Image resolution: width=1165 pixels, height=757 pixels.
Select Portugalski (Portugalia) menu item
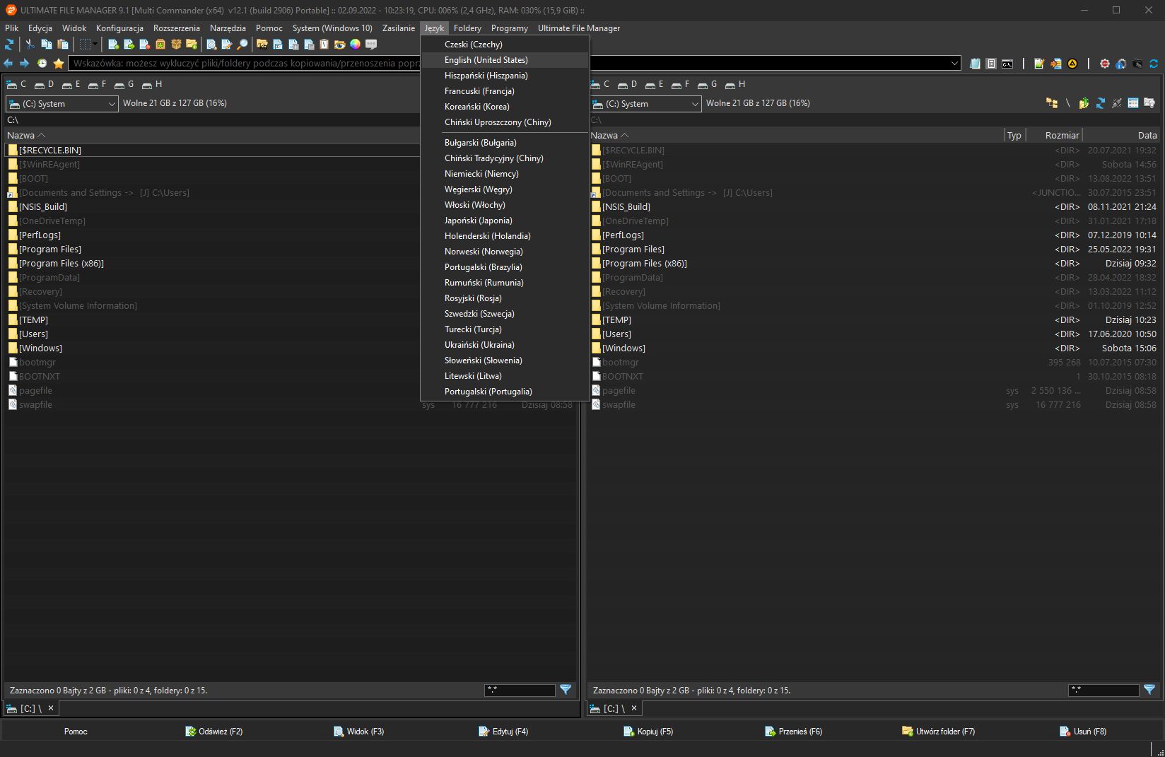pos(505,392)
